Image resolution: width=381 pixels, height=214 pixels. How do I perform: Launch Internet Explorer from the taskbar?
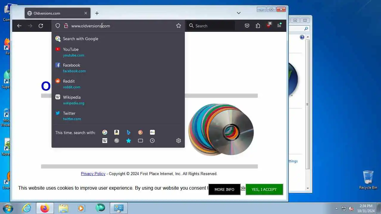27,208
